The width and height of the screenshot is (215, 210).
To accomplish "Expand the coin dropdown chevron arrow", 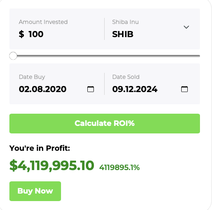I will point(186,27).
